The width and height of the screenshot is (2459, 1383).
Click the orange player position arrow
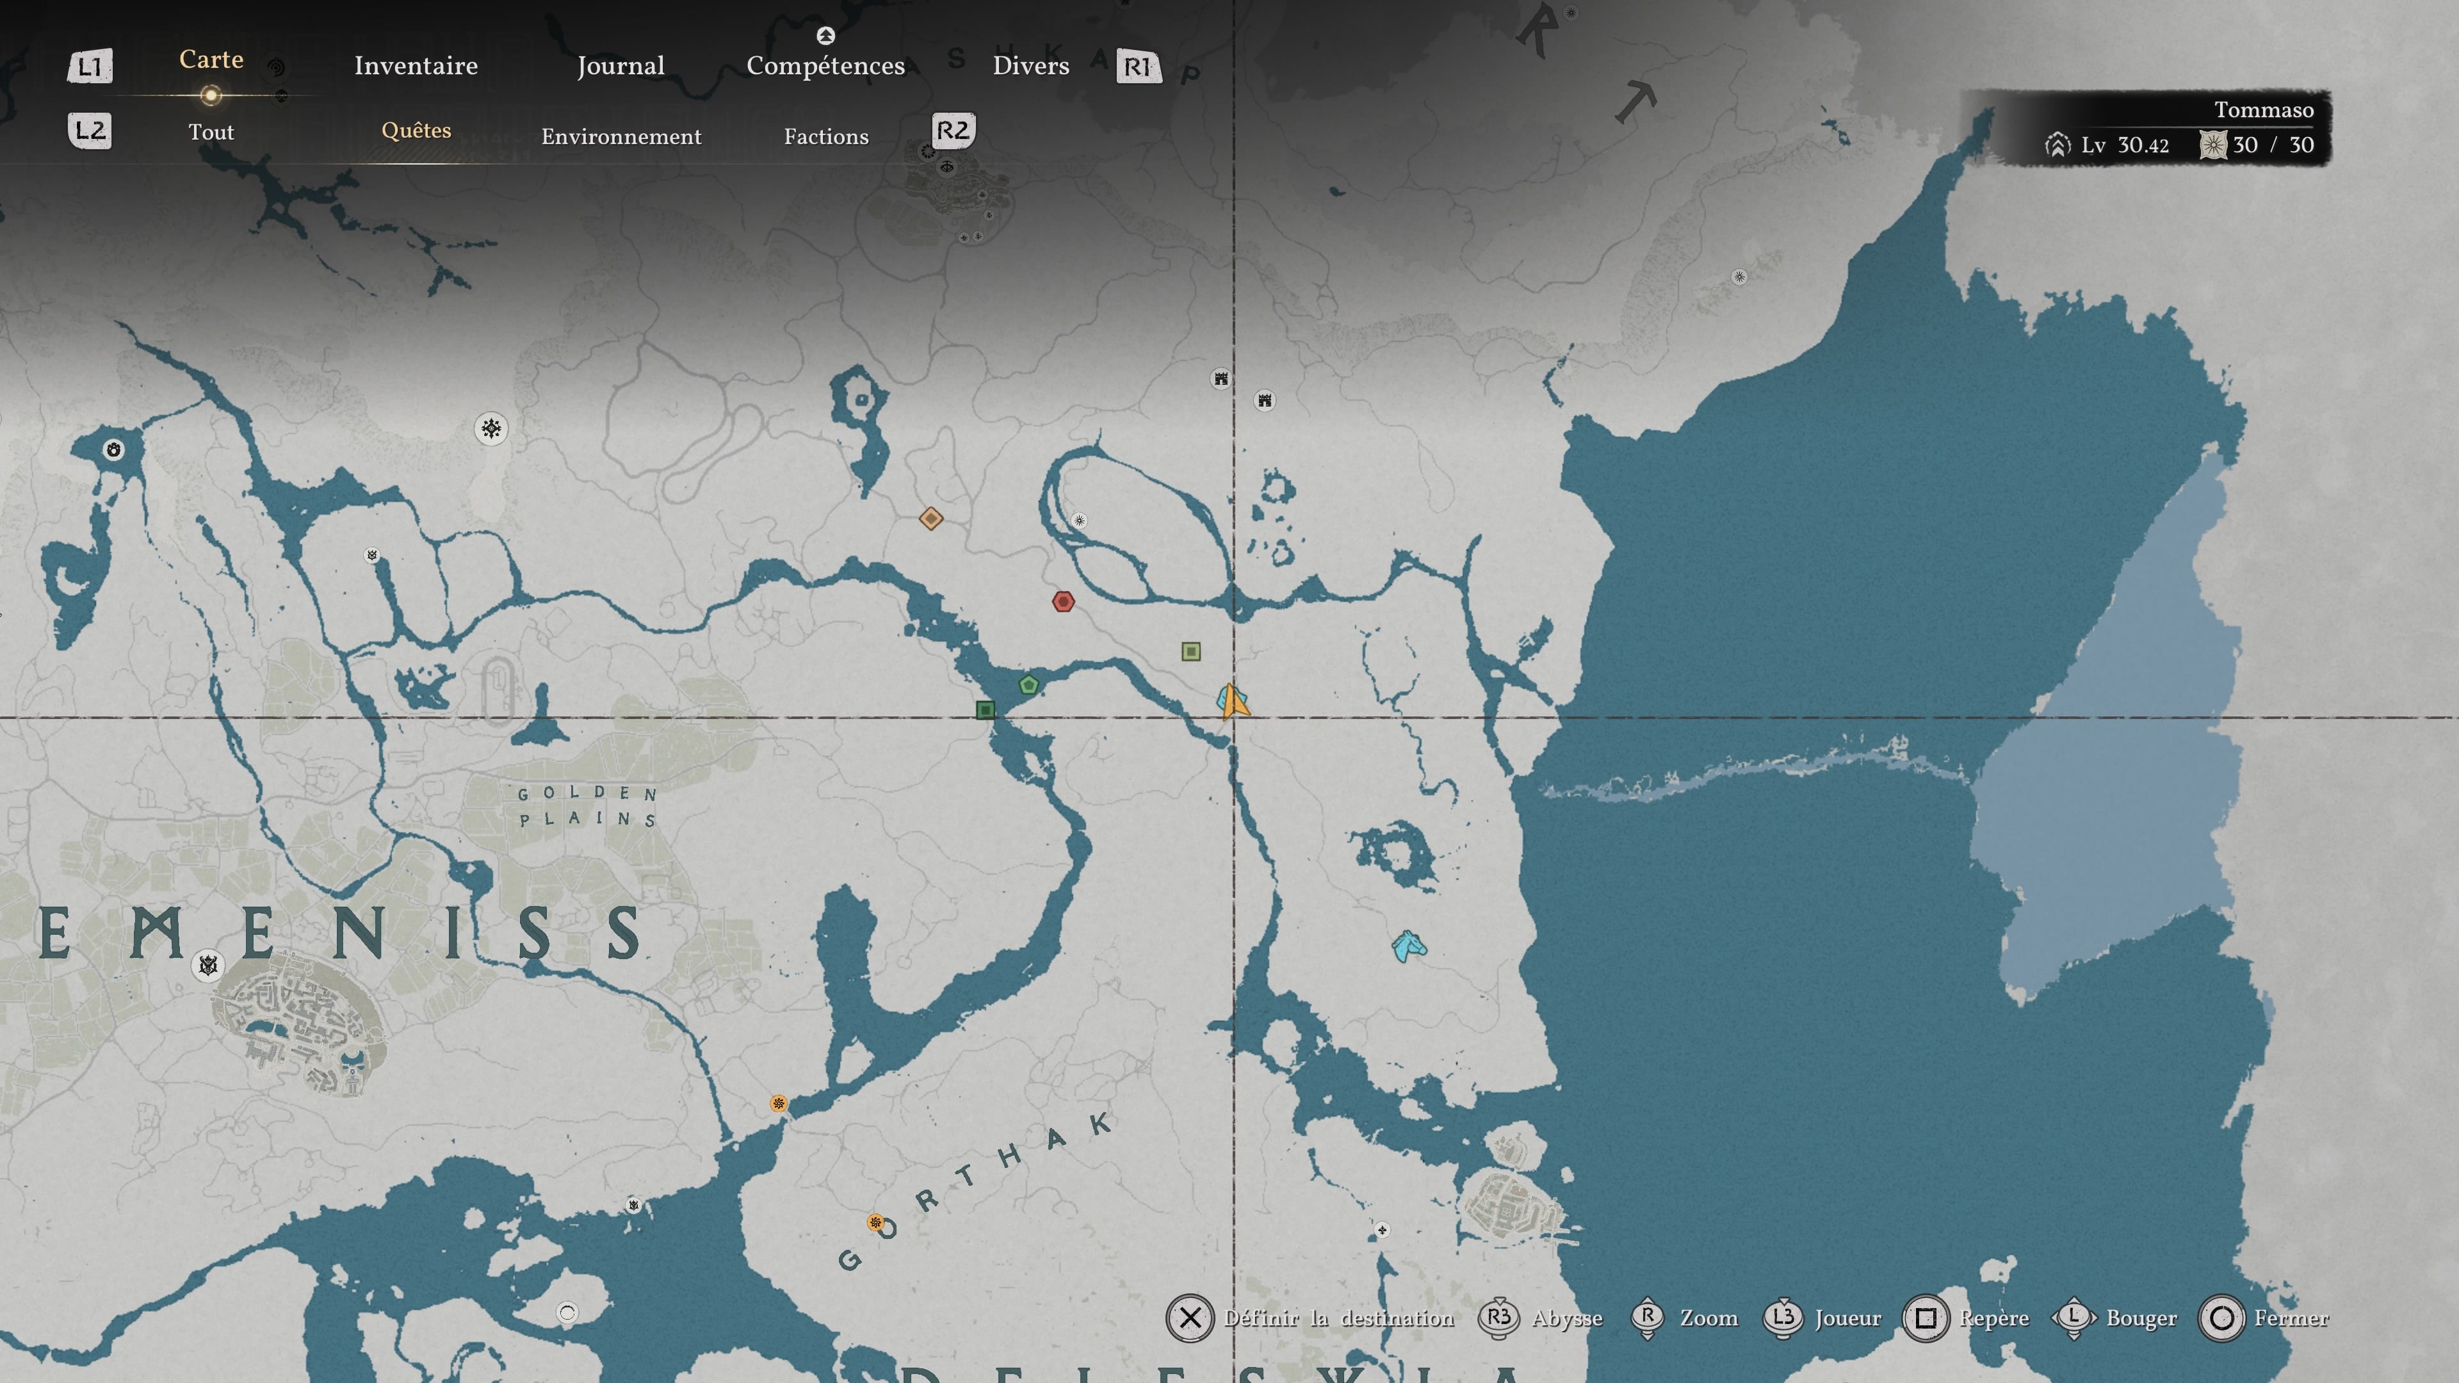click(1232, 702)
